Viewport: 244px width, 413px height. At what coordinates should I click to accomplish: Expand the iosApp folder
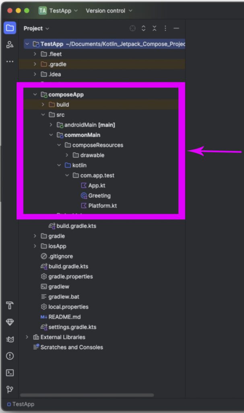click(x=35, y=246)
